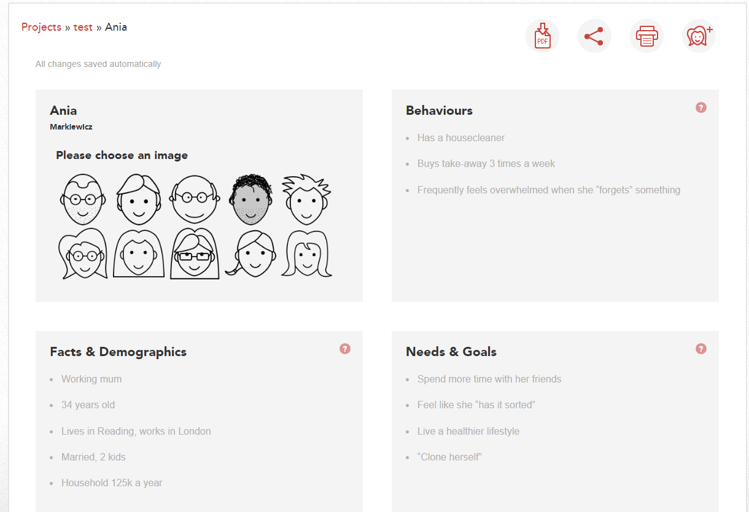This screenshot has height=512, width=749.
Task: Click the Add new persona icon
Action: tap(699, 36)
